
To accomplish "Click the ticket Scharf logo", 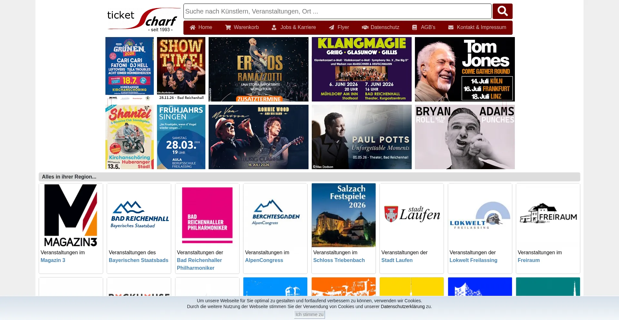I will (143, 20).
